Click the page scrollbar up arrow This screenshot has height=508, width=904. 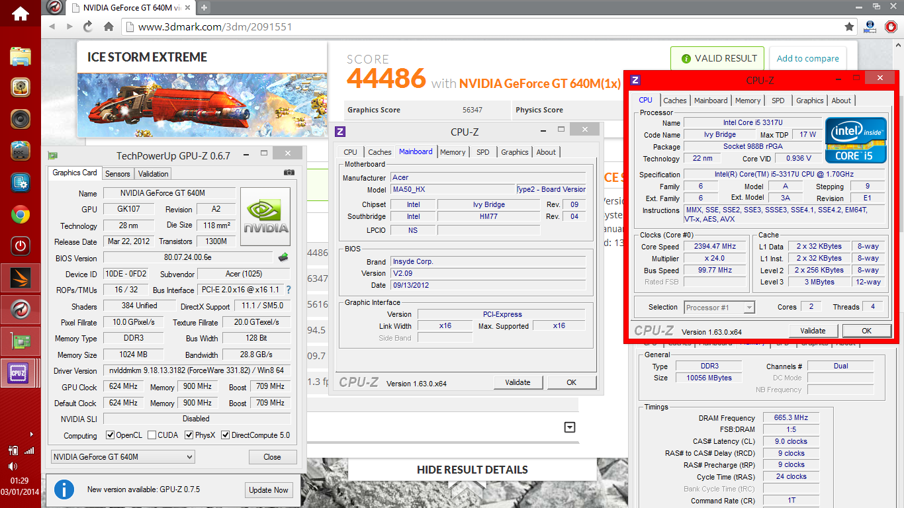tap(899, 45)
